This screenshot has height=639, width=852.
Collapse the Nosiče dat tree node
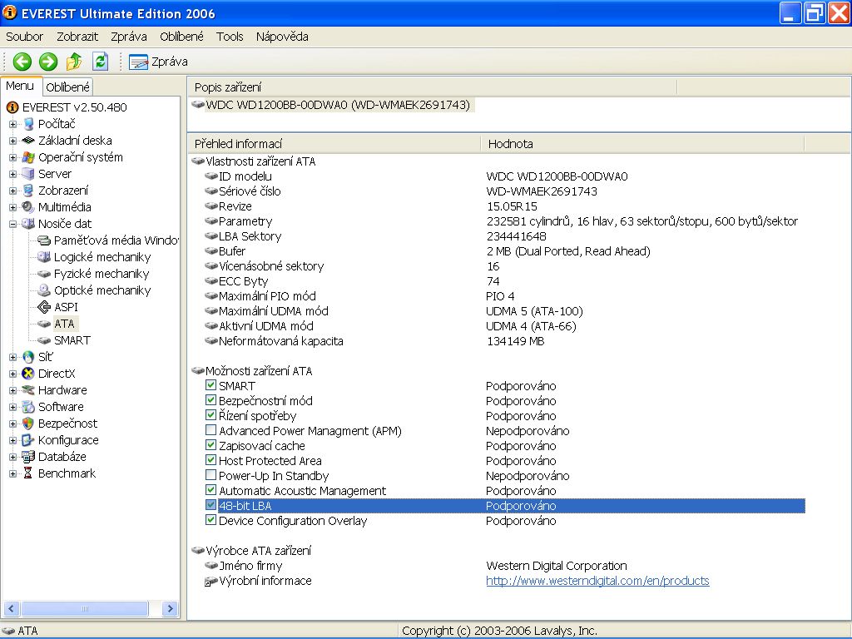13,224
